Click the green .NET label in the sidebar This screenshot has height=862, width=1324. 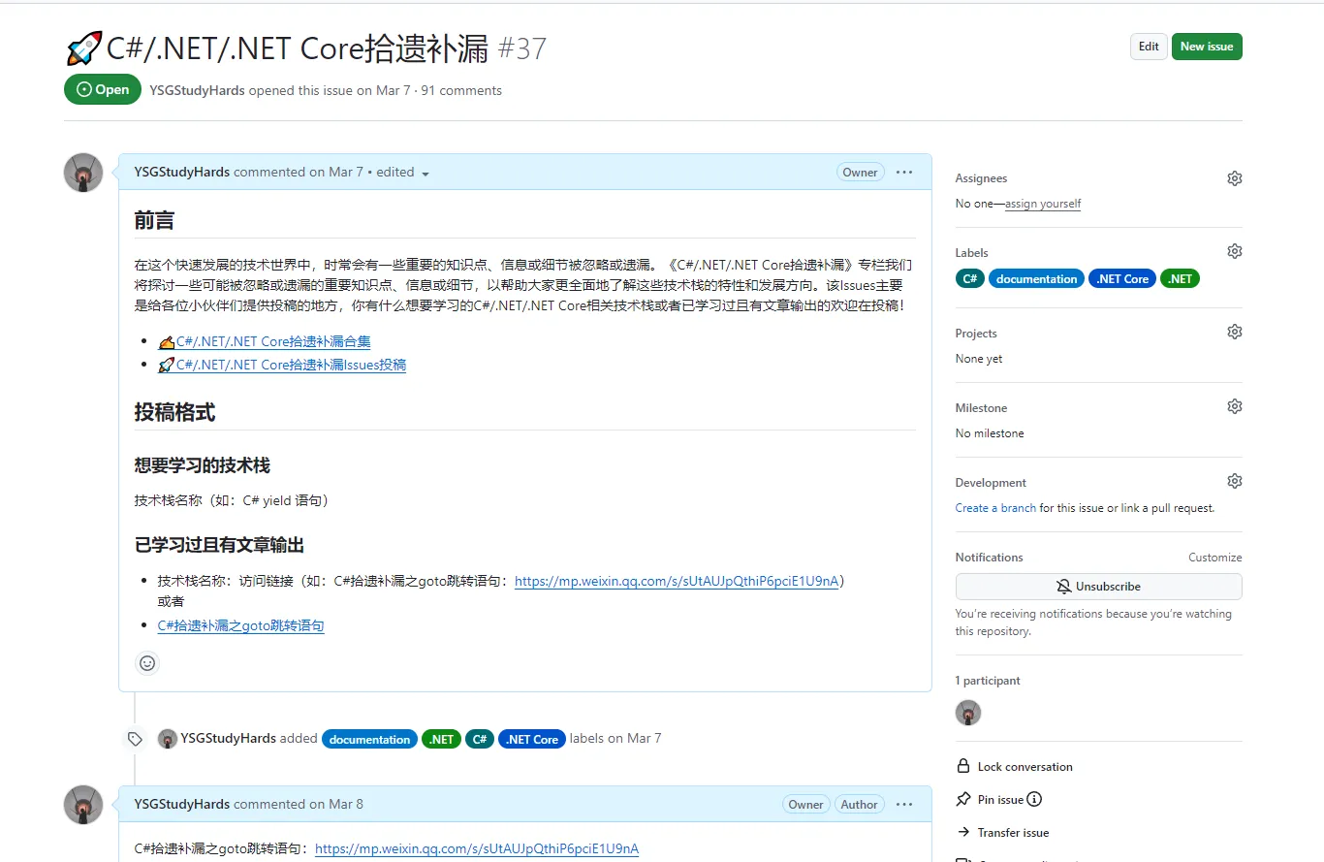[1180, 278]
